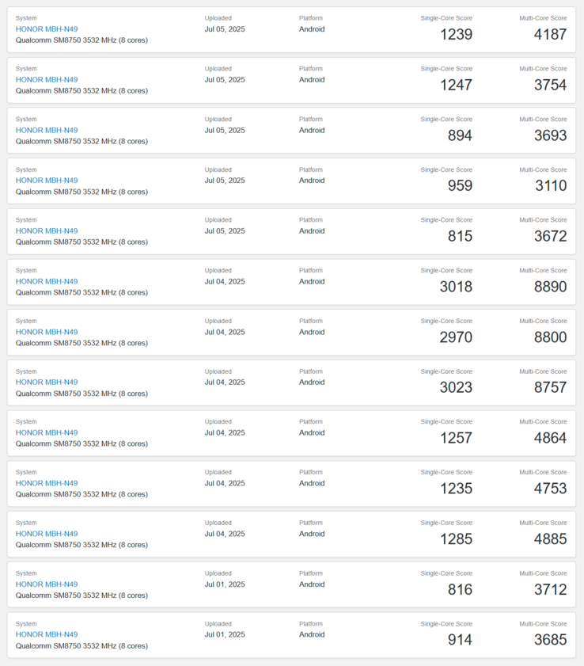The height and width of the screenshot is (666, 584).
Task: Click the 8757 multi-core score value
Action: coord(550,388)
